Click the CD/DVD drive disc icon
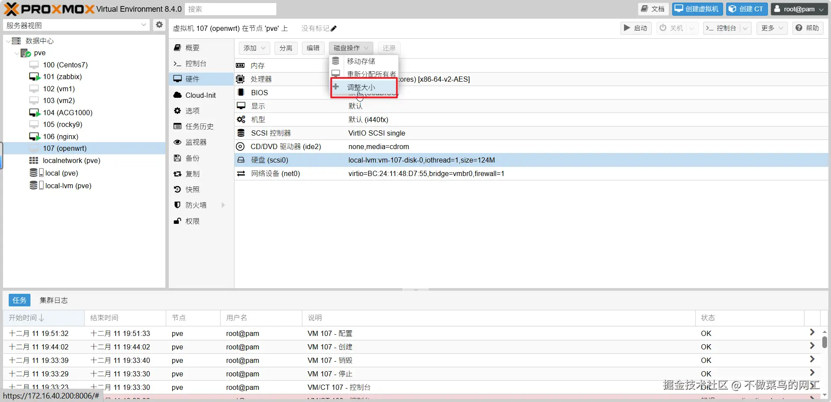This screenshot has height=402, width=831. pyautogui.click(x=240, y=146)
